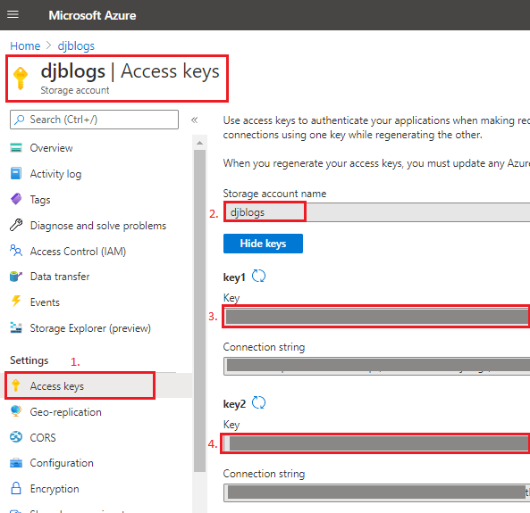
Task: Click the Access Control people icon
Action: click(x=16, y=251)
